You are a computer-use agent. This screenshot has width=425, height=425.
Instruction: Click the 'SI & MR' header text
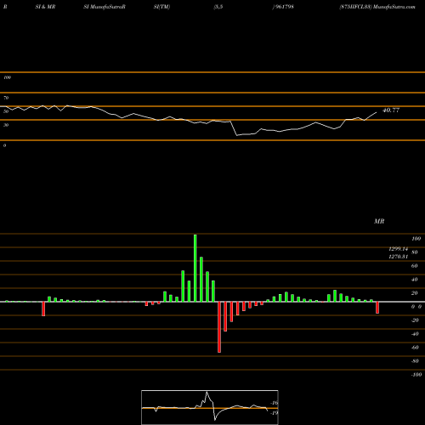[x=45, y=7]
